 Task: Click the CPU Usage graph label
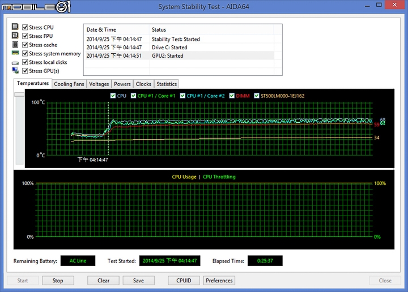click(x=184, y=177)
